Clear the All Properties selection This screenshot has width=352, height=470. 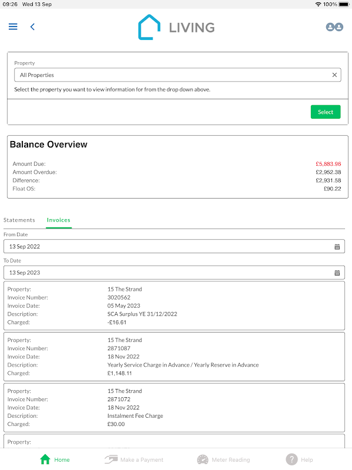tap(334, 75)
